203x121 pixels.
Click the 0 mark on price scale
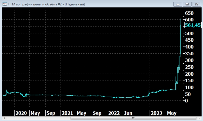coord(187,101)
